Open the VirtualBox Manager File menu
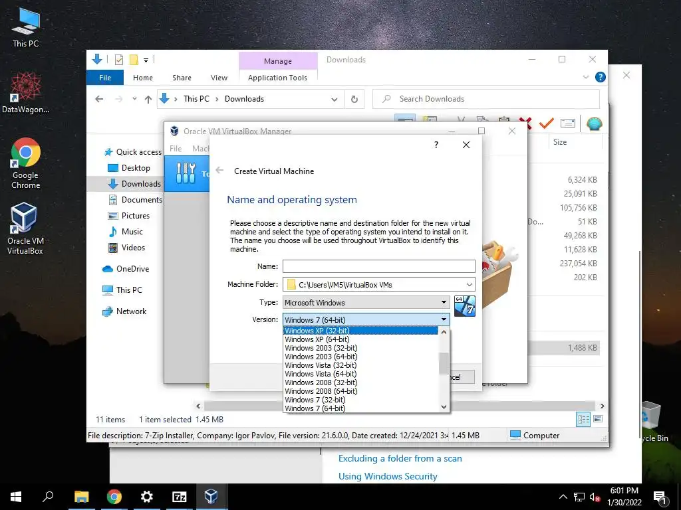The image size is (681, 510). coord(176,148)
